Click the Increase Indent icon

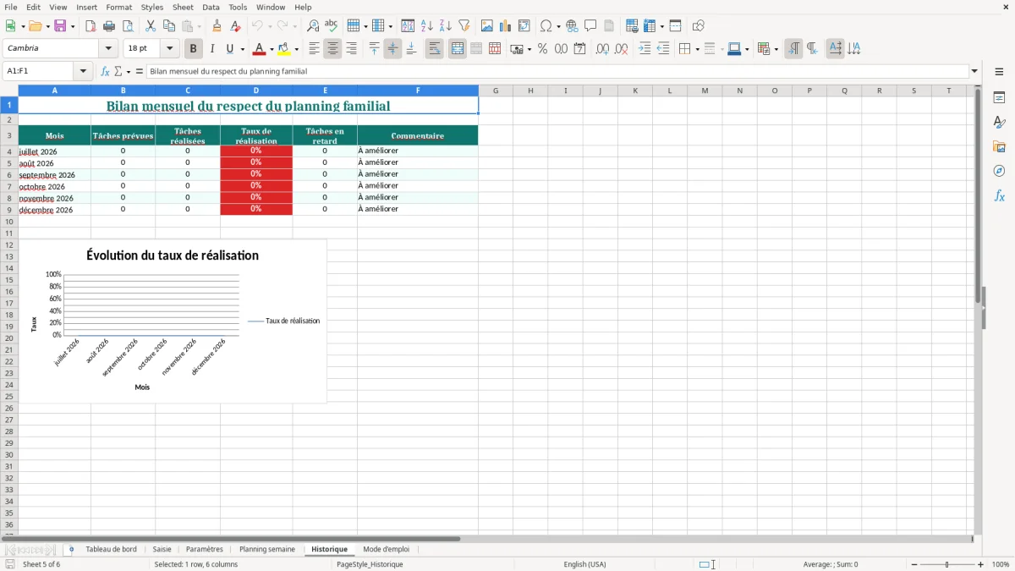pyautogui.click(x=645, y=49)
